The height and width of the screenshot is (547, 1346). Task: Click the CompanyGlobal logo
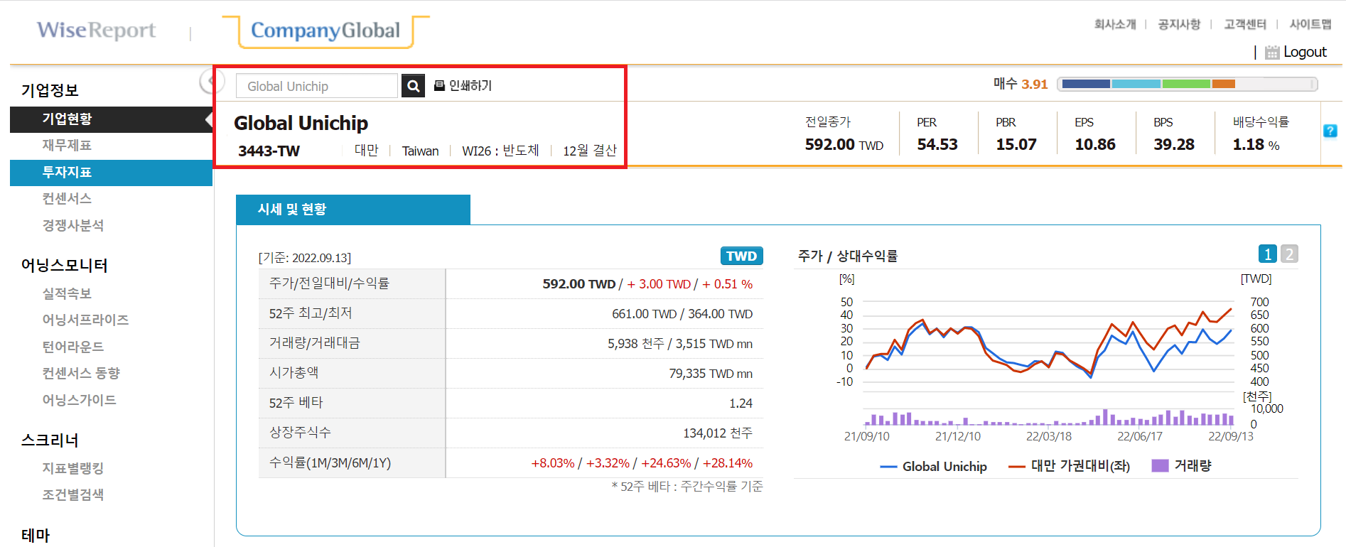click(x=325, y=31)
